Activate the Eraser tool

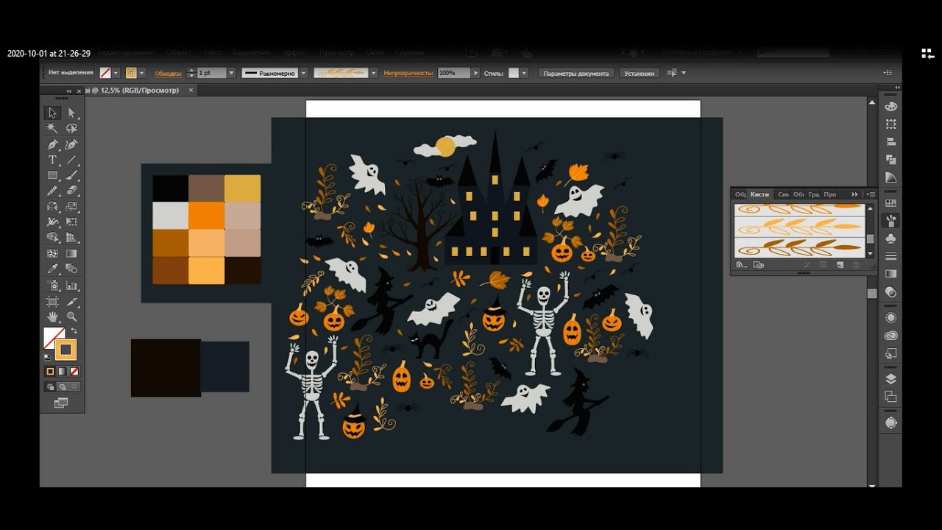[71, 191]
